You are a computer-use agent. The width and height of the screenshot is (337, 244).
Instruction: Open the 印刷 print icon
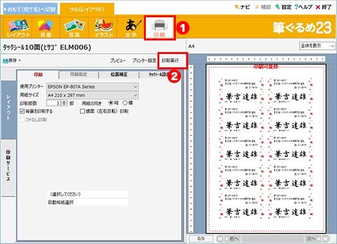[160, 28]
